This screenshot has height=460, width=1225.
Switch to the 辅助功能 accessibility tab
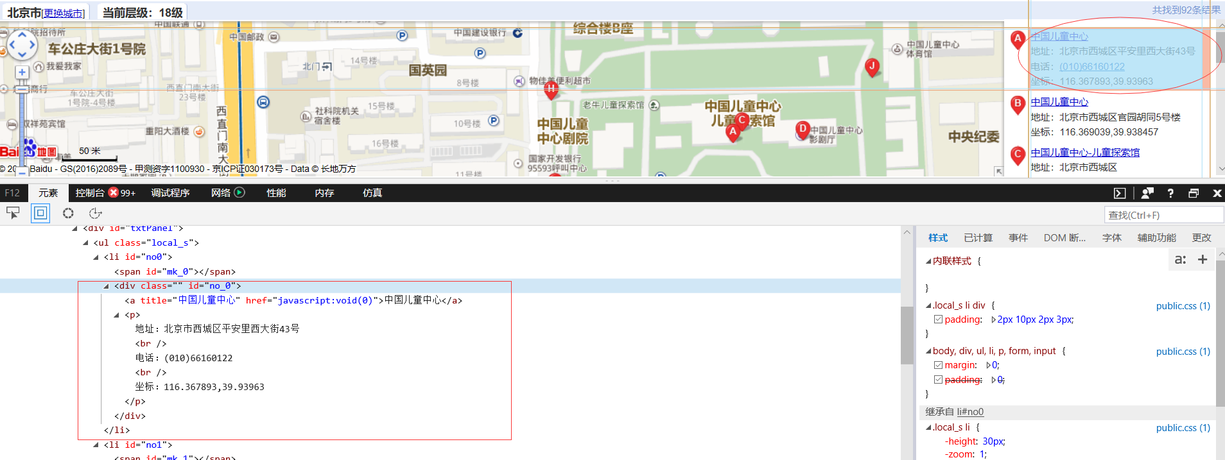pos(1157,237)
